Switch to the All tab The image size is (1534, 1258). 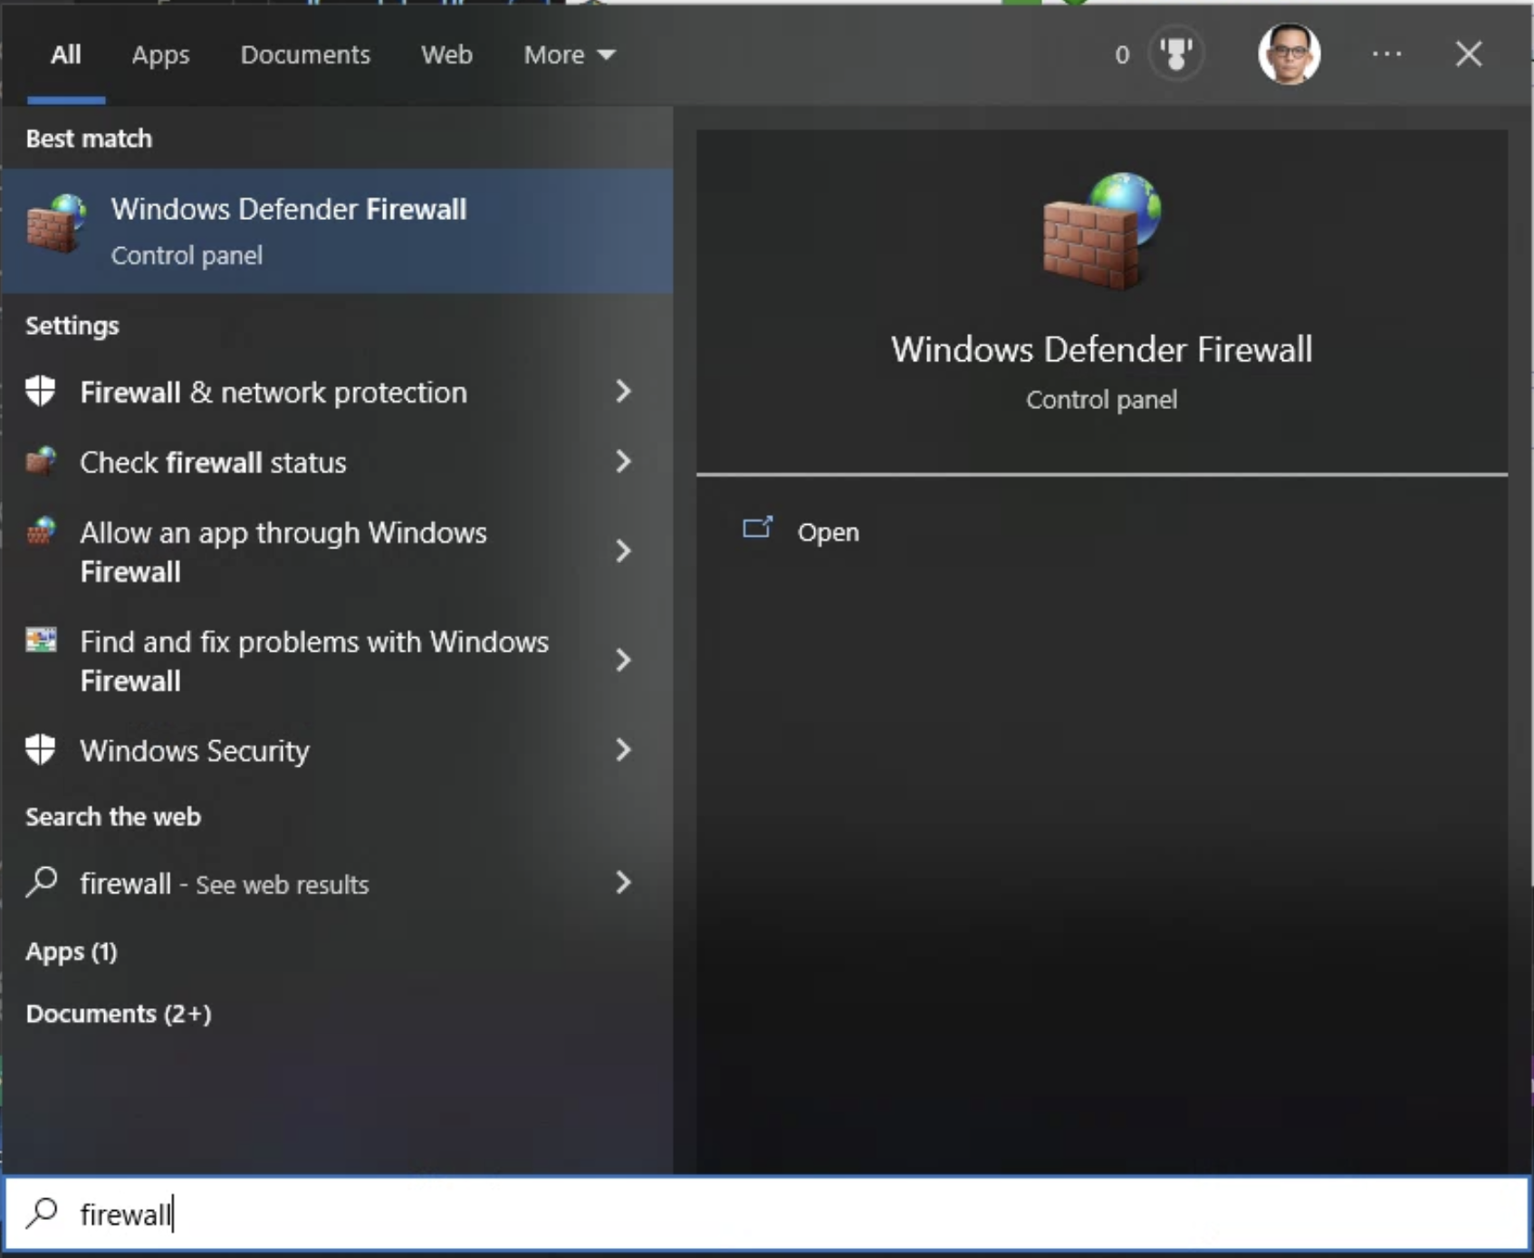pyautogui.click(x=66, y=55)
